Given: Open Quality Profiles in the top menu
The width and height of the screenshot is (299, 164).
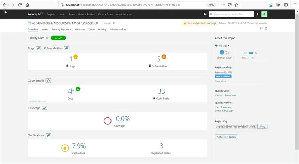Looking at the screenshot, I should (87, 14).
